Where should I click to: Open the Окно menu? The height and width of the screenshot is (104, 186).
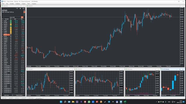(x=28, y=4)
